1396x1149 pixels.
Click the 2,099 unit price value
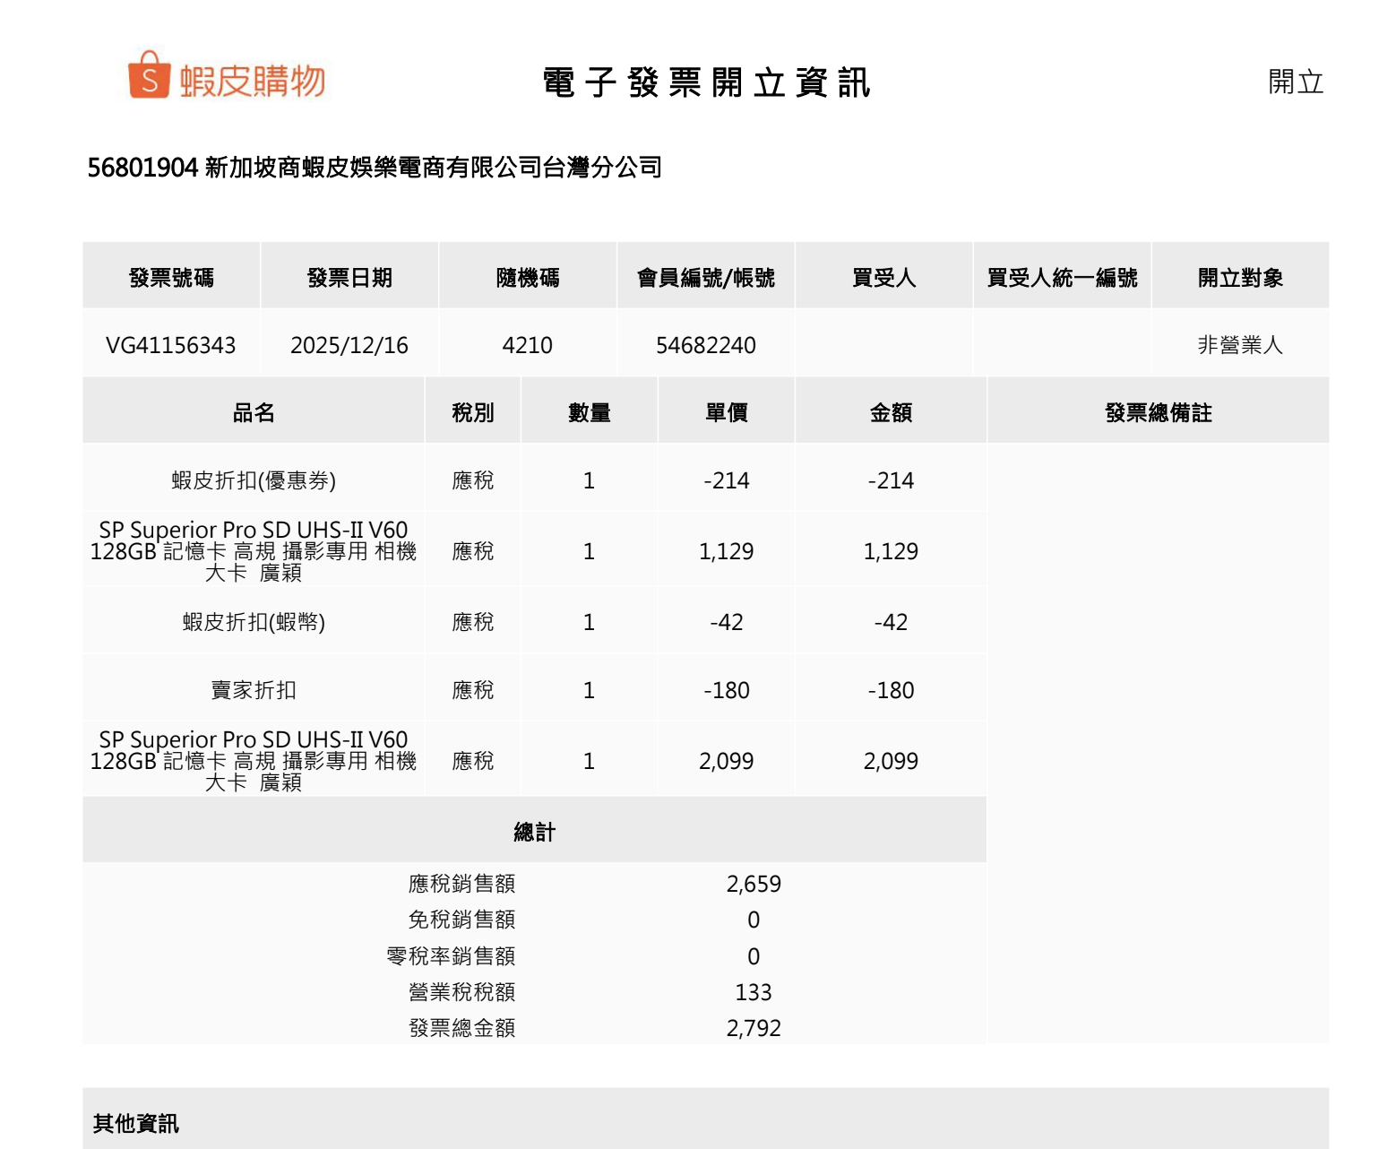[x=726, y=761]
